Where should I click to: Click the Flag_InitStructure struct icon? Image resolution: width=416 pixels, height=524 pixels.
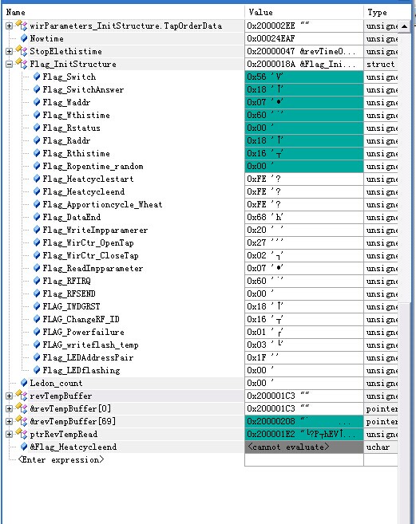pos(22,64)
